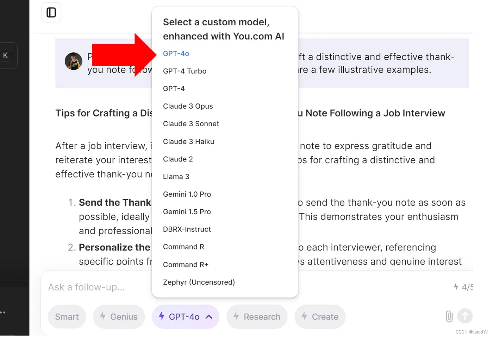Viewport: 493px width, 337px height.
Task: Pick Claude 3 Sonnet from list
Action: click(x=191, y=124)
